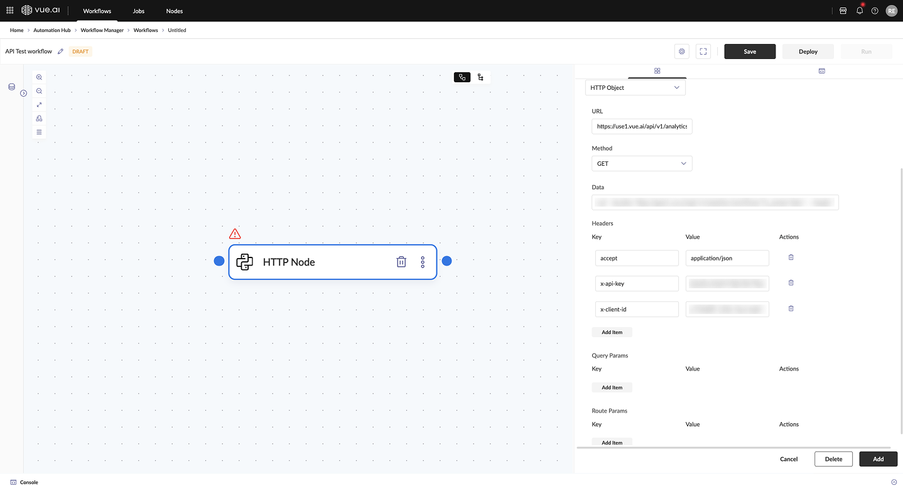Viewport: 903px width, 486px height.
Task: Open the Jobs menu tab
Action: [139, 11]
